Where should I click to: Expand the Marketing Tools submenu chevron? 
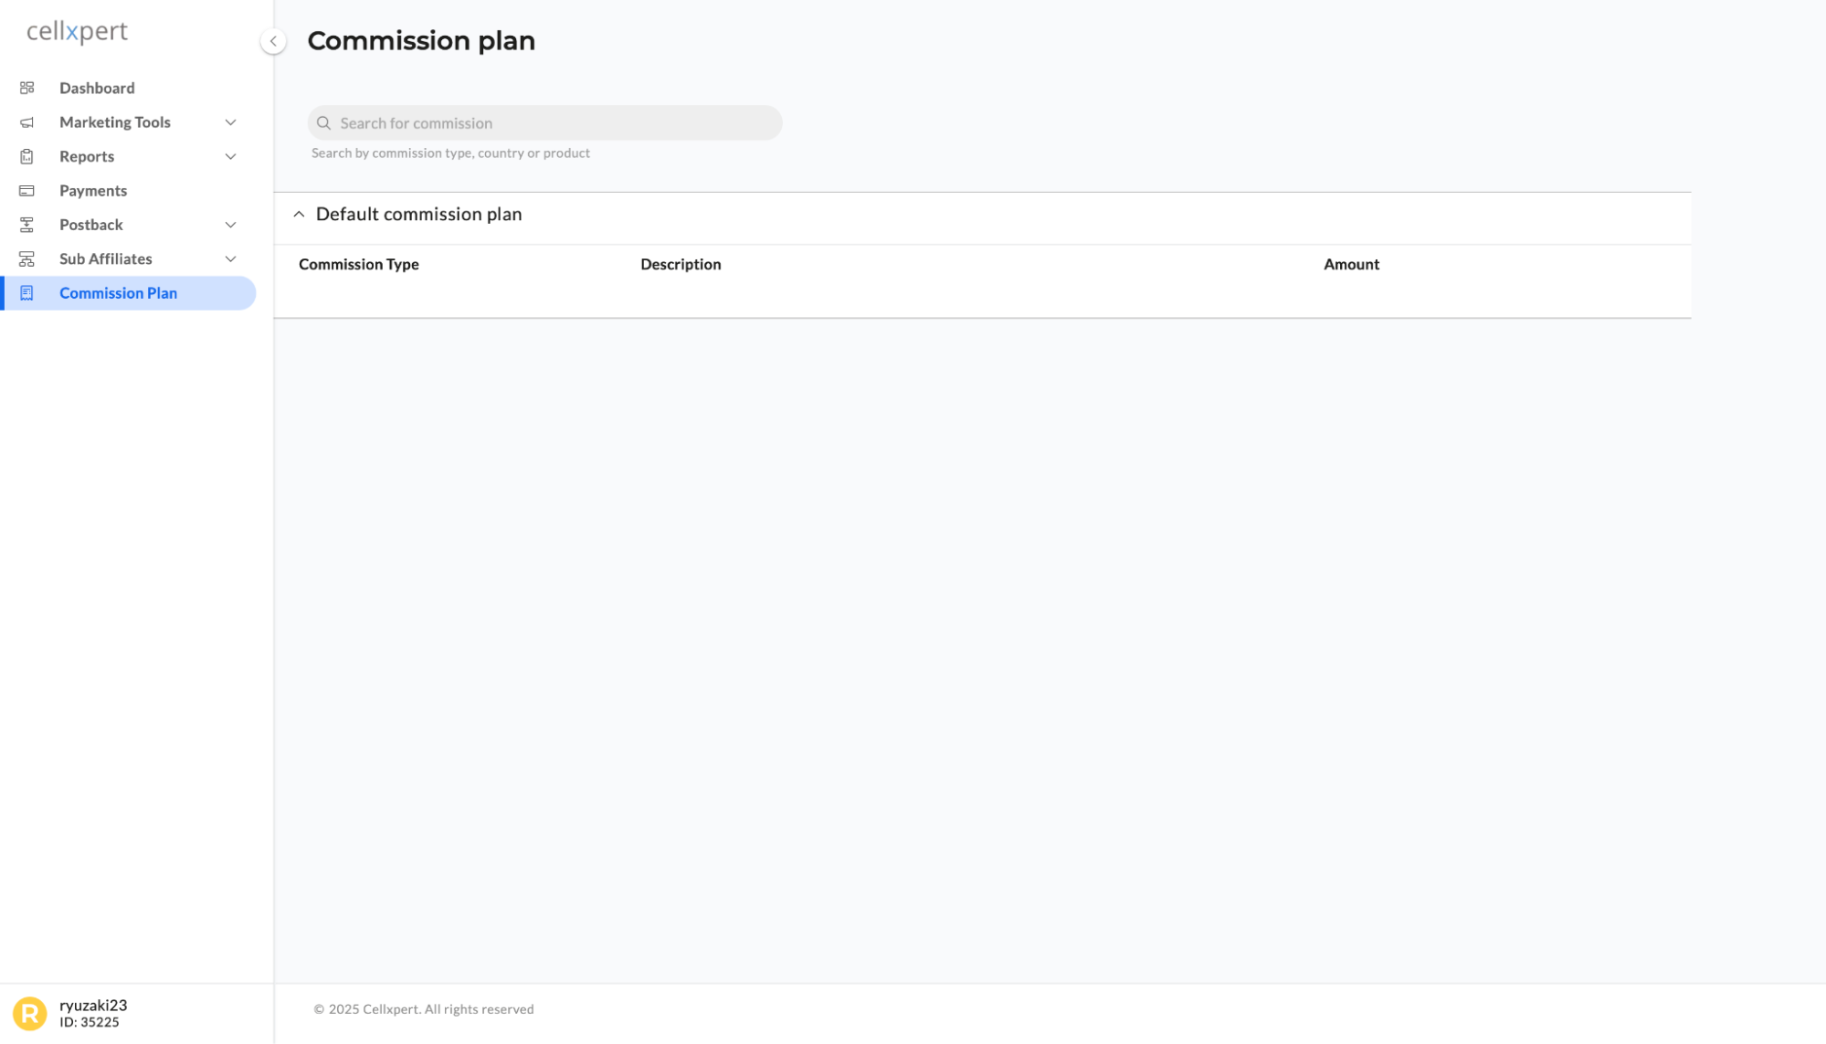point(231,122)
